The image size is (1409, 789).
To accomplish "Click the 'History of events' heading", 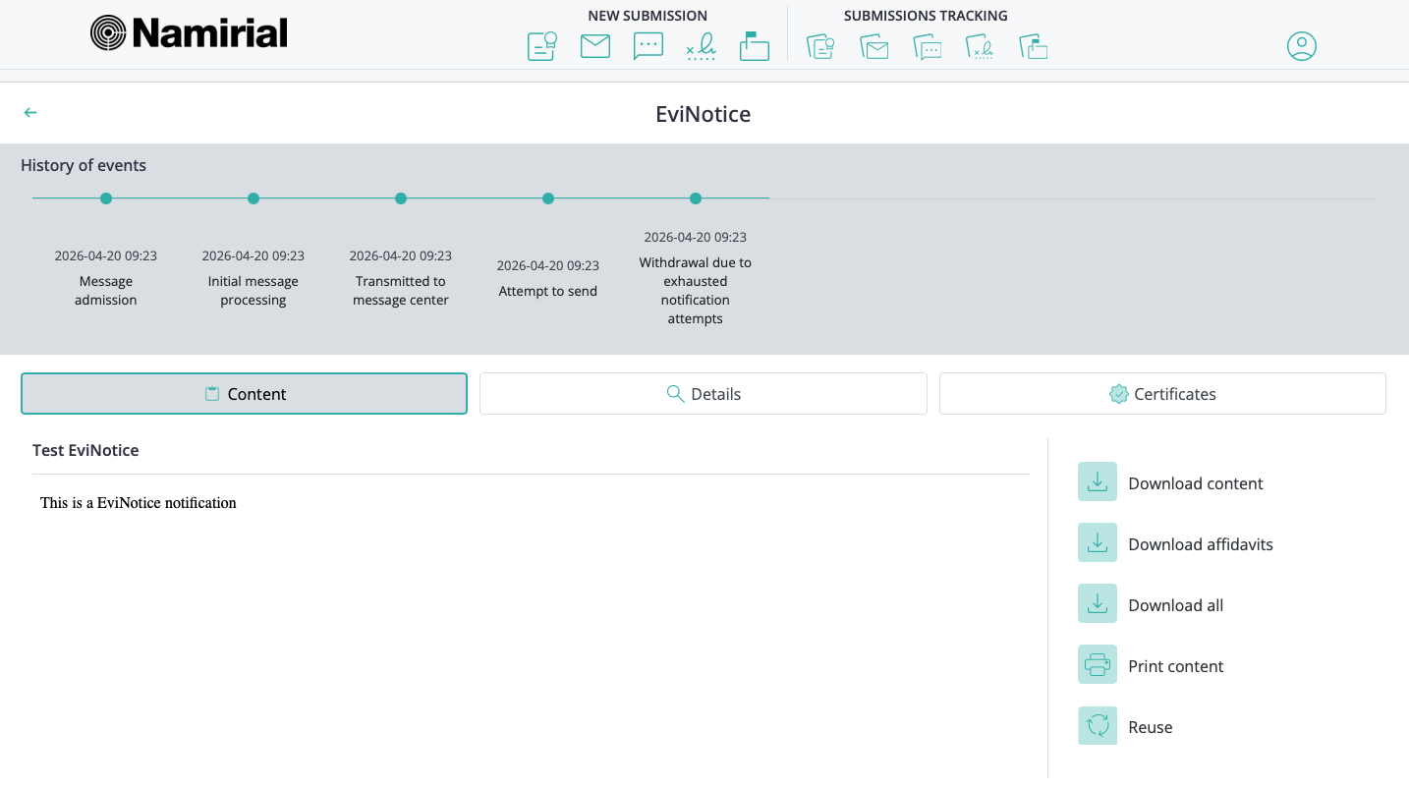I will click(84, 165).
